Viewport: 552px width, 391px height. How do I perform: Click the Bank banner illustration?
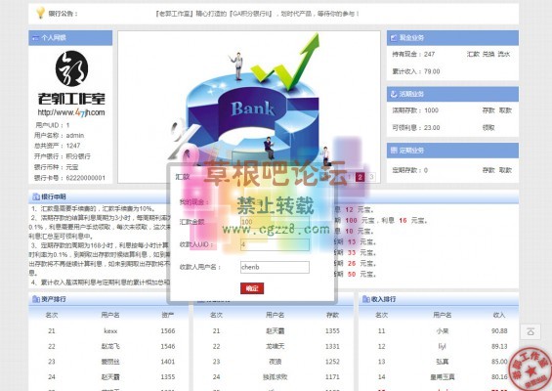pyautogui.click(x=249, y=107)
